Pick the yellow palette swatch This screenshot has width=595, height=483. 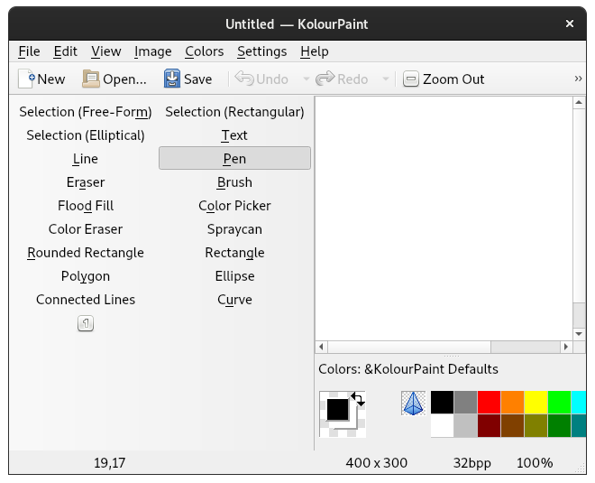coord(536,402)
